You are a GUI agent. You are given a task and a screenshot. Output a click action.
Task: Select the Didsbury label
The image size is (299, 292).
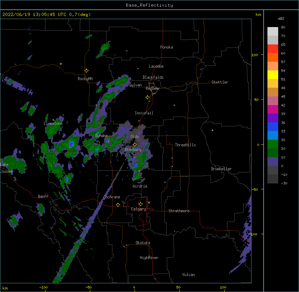(133, 149)
